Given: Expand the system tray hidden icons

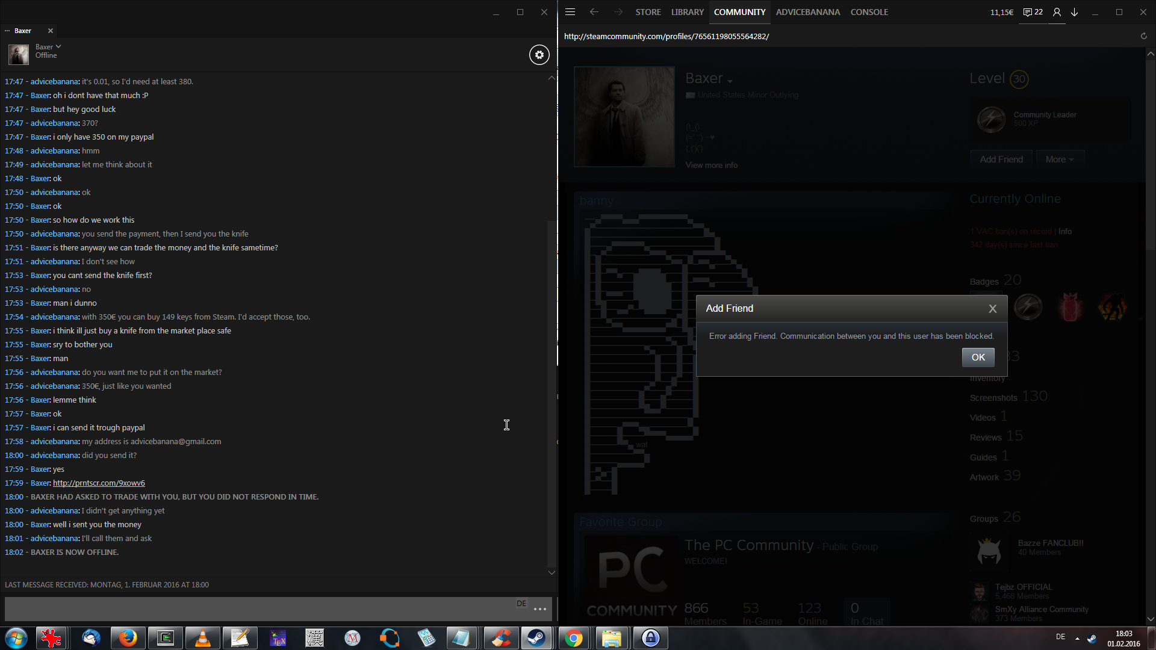Looking at the screenshot, I should (x=1077, y=638).
